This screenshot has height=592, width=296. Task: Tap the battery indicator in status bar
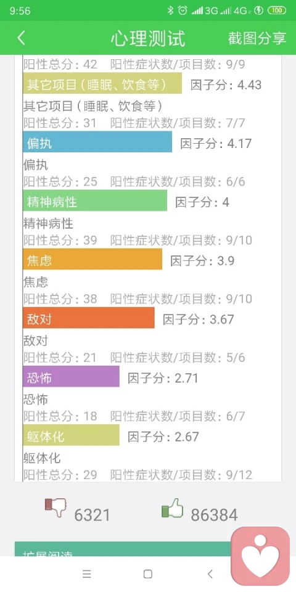[x=277, y=10]
